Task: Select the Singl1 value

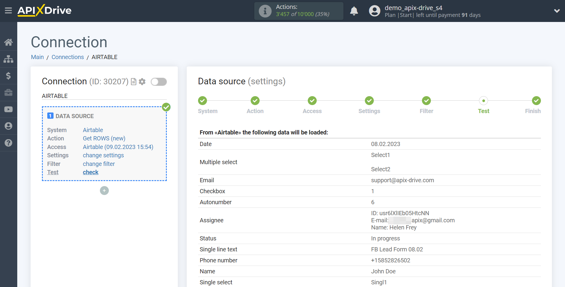Action: tap(379, 282)
